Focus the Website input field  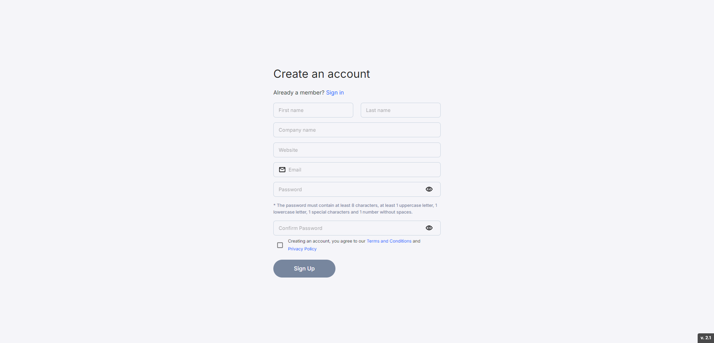click(x=357, y=150)
